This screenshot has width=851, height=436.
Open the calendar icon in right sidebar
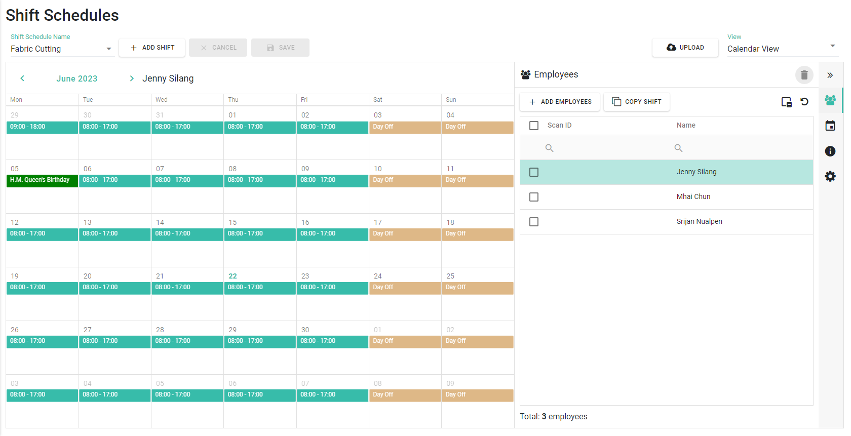(830, 126)
